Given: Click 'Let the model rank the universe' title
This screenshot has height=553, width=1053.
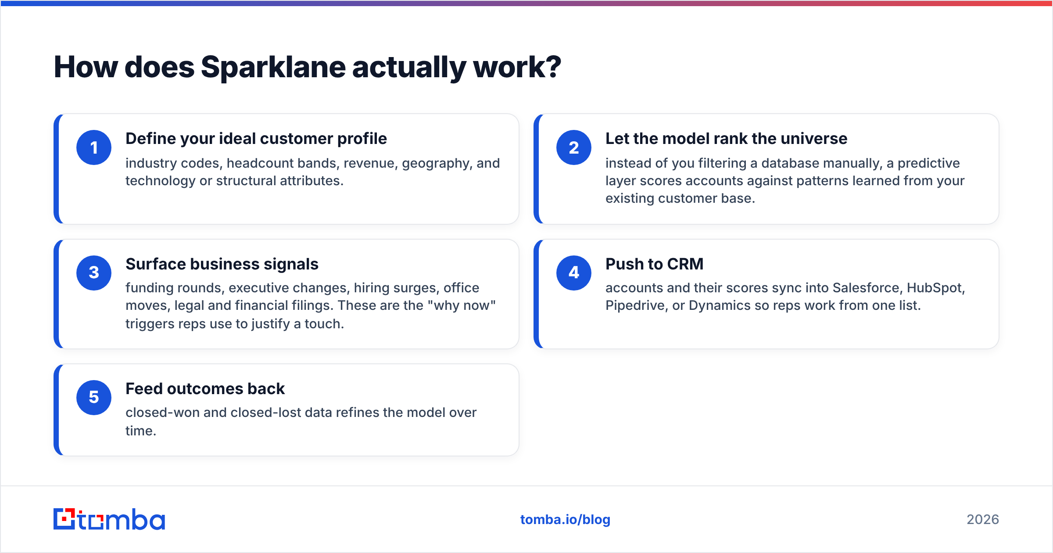Looking at the screenshot, I should pos(726,139).
